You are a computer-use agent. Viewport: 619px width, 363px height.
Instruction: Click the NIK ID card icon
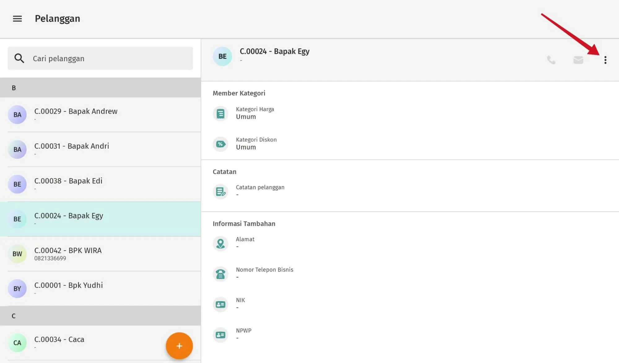(220, 305)
